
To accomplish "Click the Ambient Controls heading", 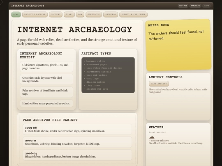I will tap(166, 77).
